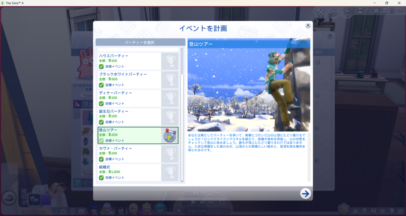406x216 pixels.
Task: Toggle goal event checkbox for ディナーパーティー
Action: click(x=101, y=104)
